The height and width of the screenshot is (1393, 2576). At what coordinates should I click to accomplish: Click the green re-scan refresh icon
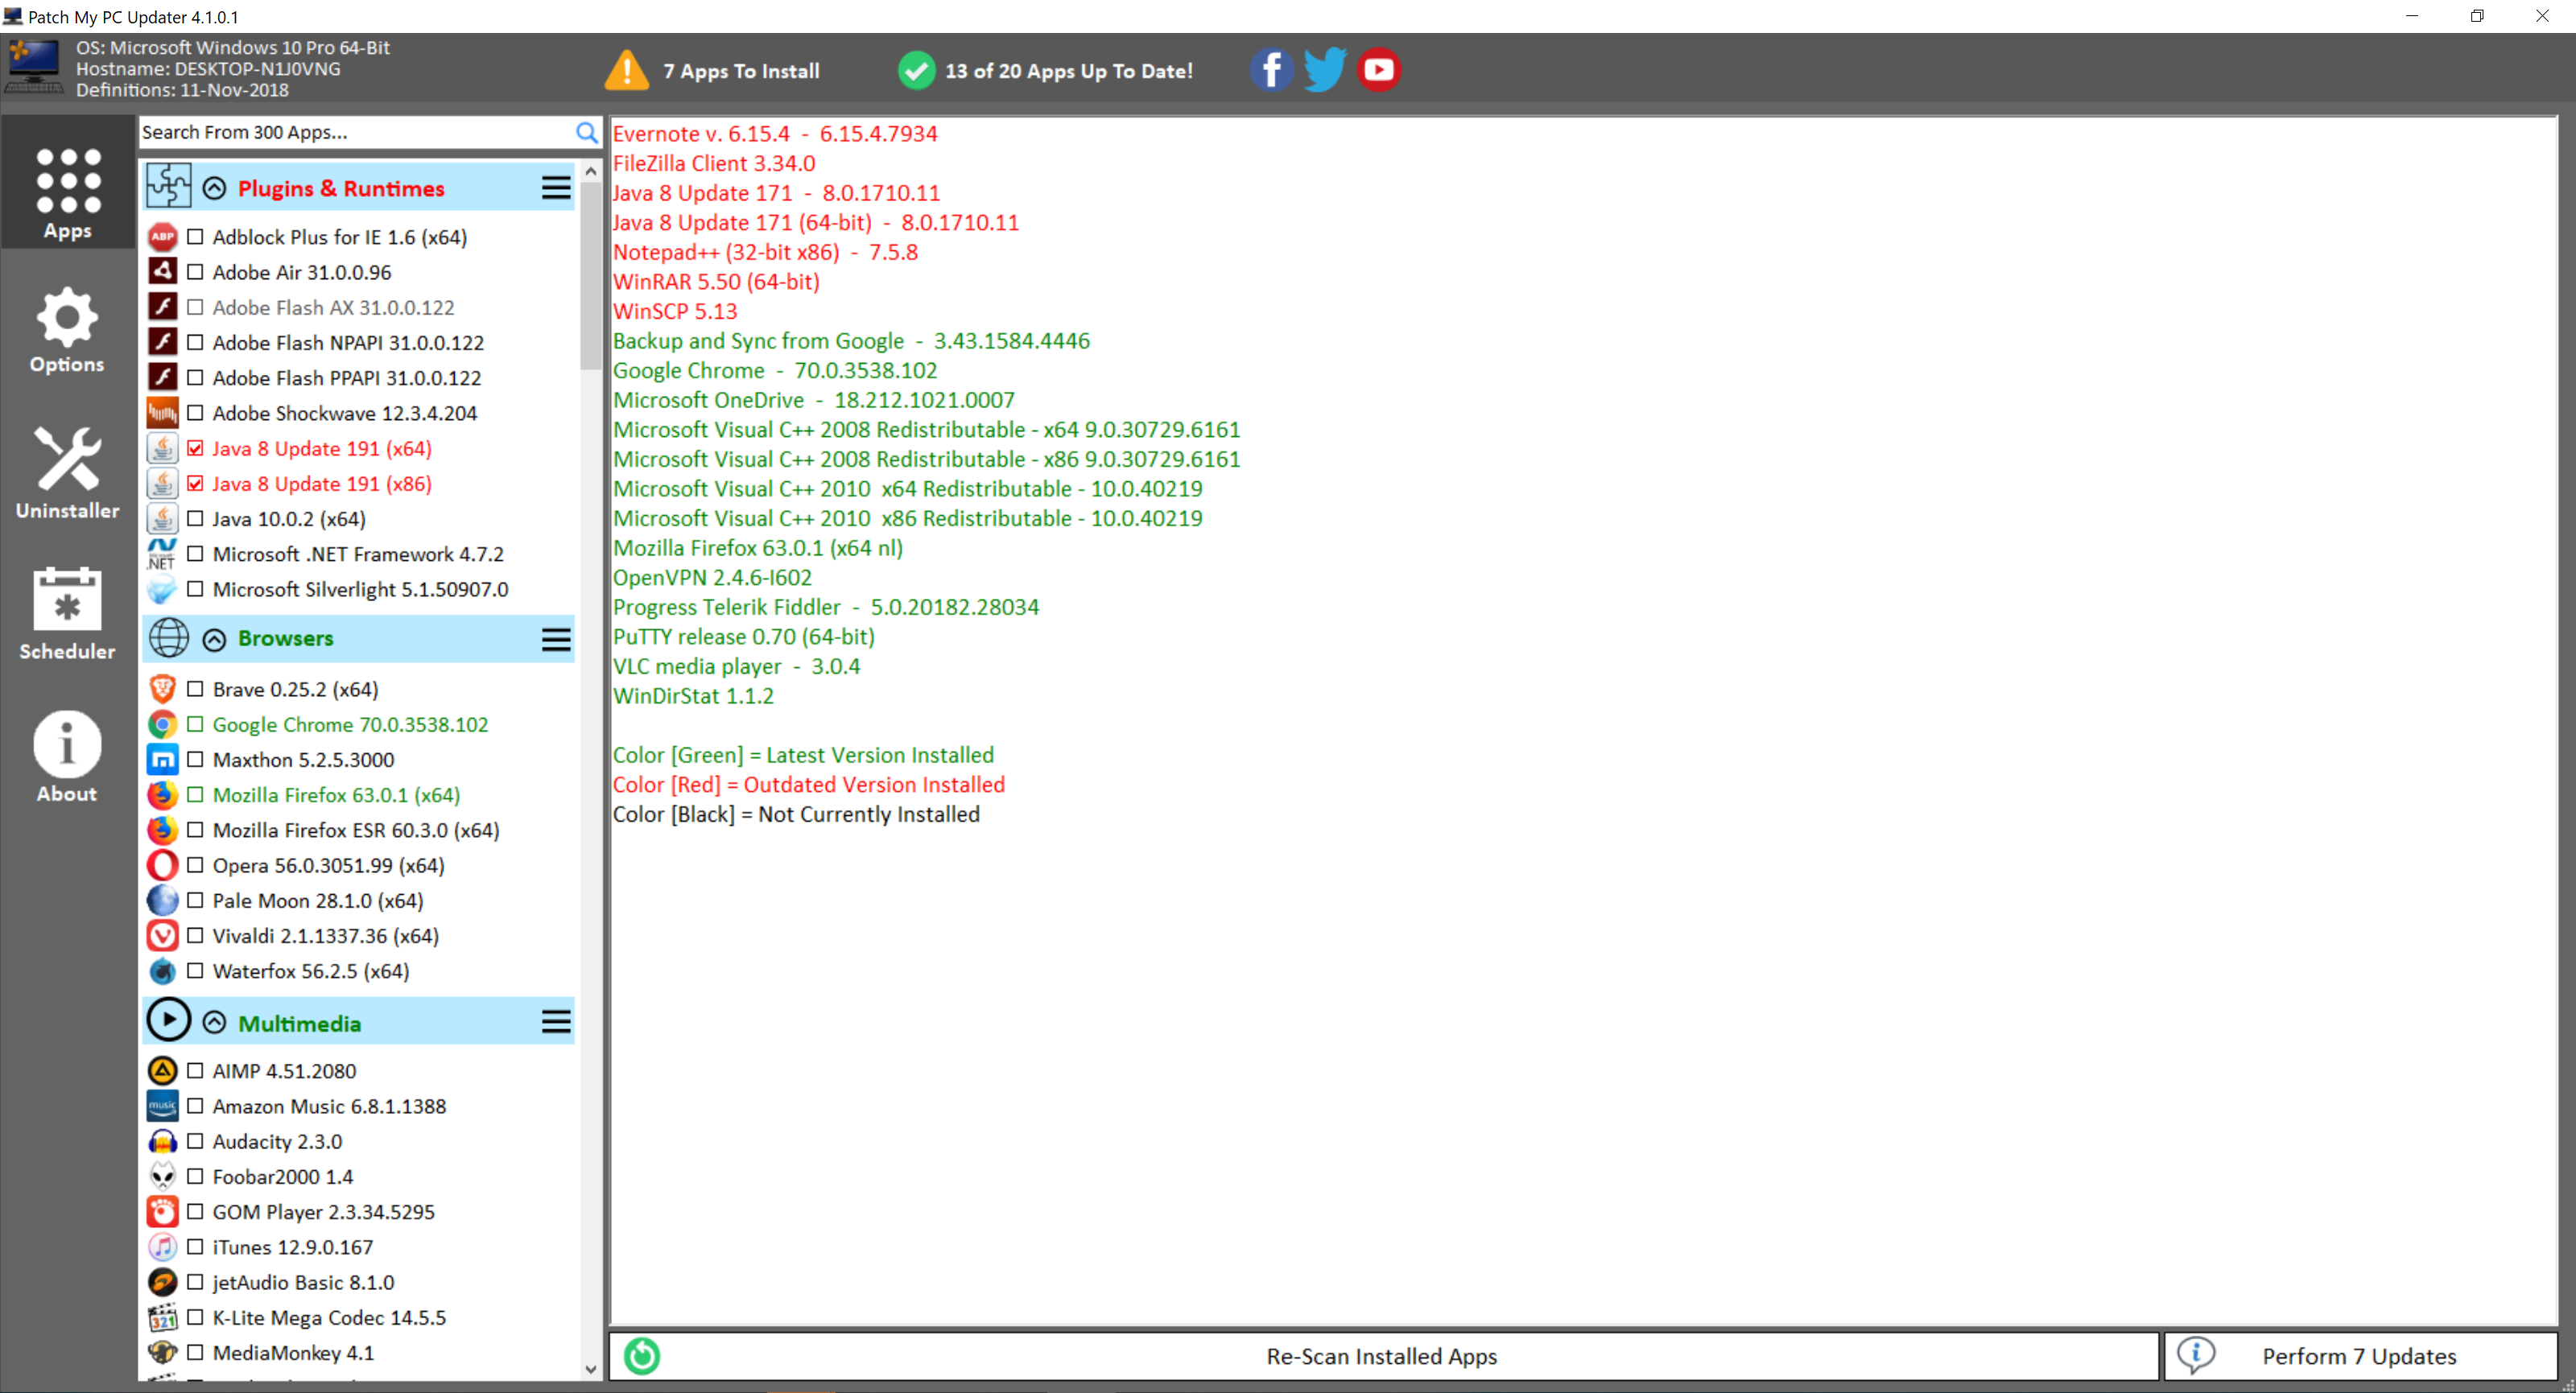(x=642, y=1356)
